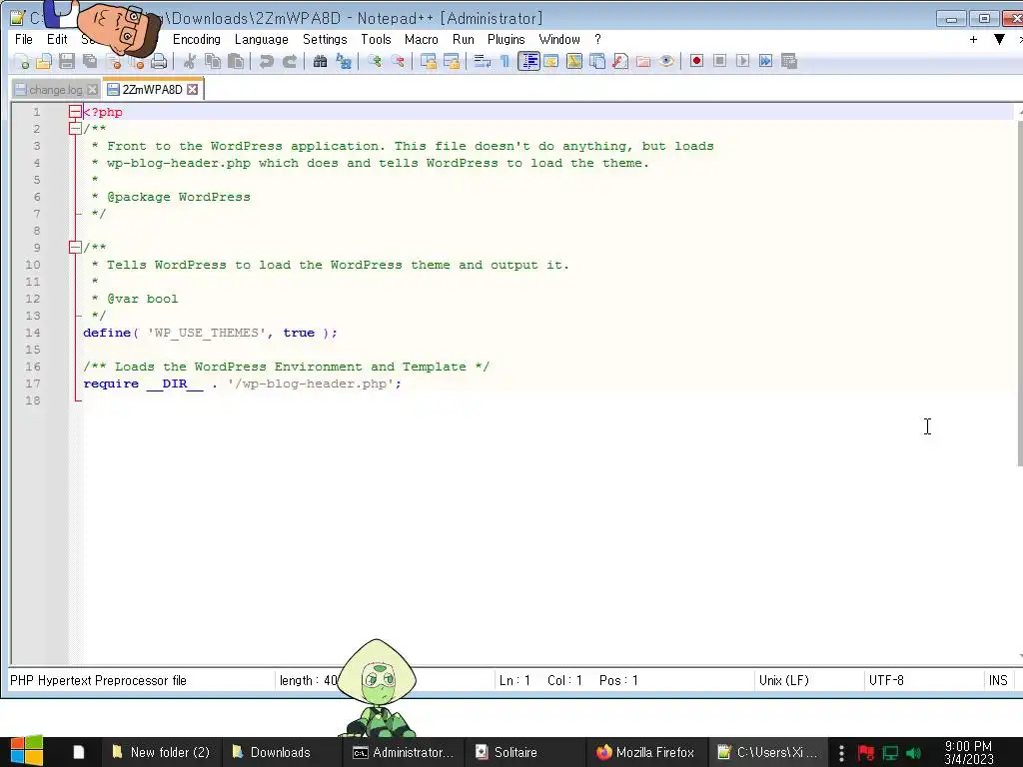Click UTF-8 encoding in the status bar
The image size is (1023, 767).
pos(886,680)
